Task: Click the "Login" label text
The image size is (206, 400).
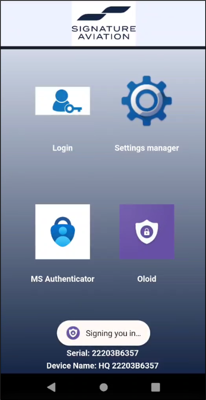Action: 62,148
